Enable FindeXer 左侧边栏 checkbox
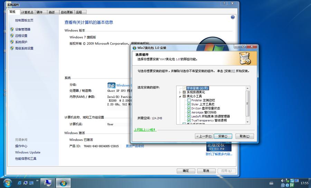The width and height of the screenshot is (311, 188). [189, 100]
